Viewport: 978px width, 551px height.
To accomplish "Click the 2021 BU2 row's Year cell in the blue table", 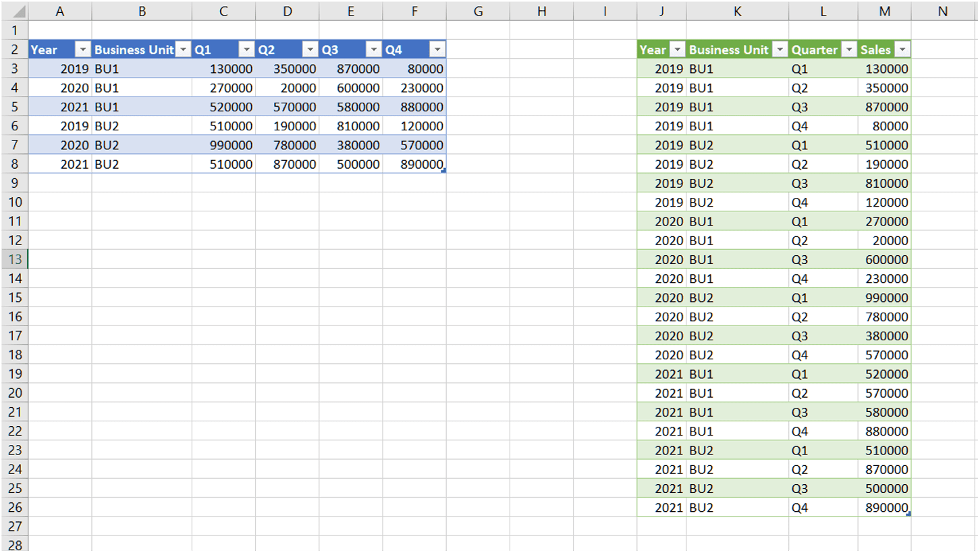I will tap(59, 163).
